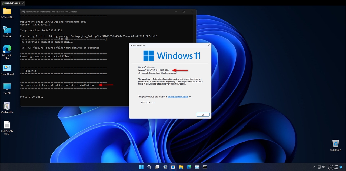Close the About Windows dialog
346x171 pixels.
pos(208,45)
